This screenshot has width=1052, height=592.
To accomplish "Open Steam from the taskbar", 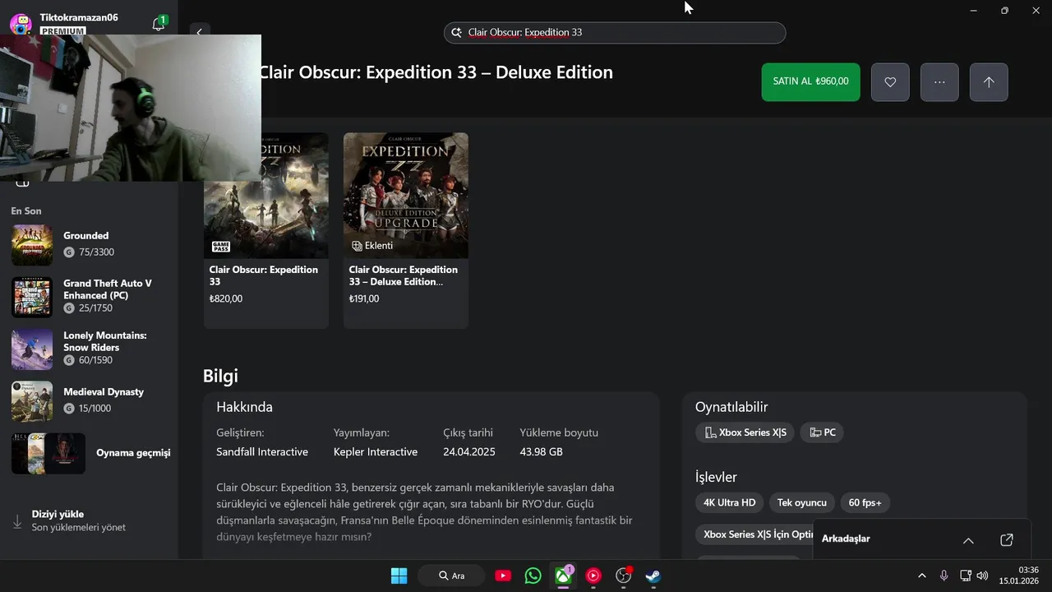I will (x=653, y=576).
